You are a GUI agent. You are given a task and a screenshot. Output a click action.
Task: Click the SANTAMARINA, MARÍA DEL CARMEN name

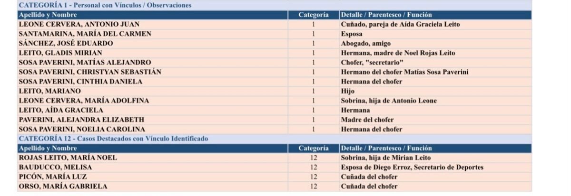pyautogui.click(x=85, y=34)
